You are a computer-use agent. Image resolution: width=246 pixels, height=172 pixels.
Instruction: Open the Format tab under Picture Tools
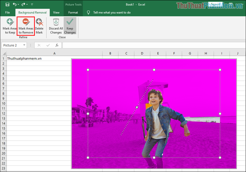pos(73,12)
